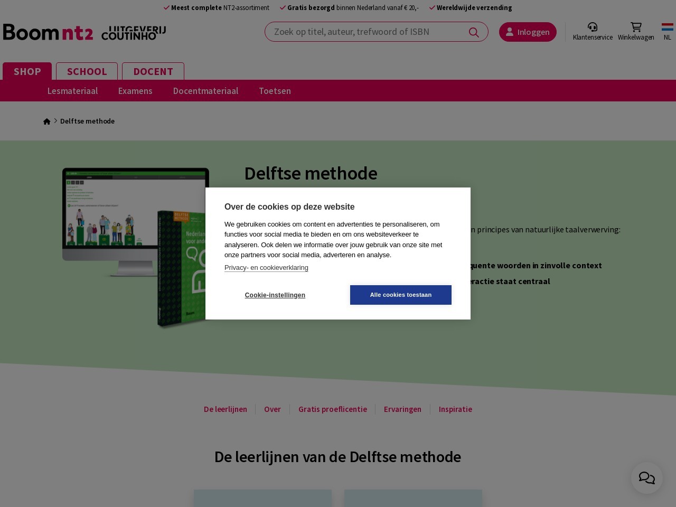Switch to the SHOP tab
The height and width of the screenshot is (507, 676).
point(27,71)
